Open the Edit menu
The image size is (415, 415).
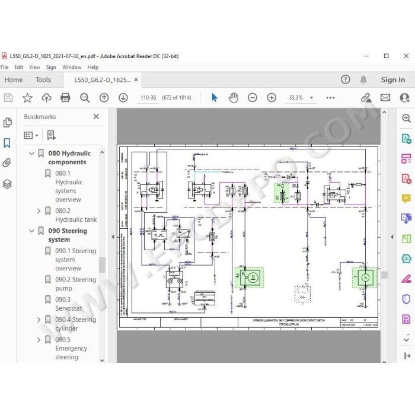click(x=18, y=67)
